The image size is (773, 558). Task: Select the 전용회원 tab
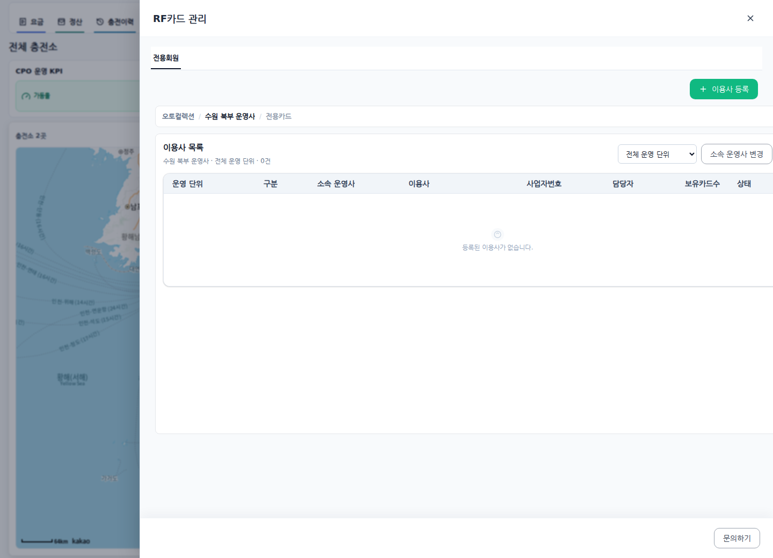tap(166, 58)
